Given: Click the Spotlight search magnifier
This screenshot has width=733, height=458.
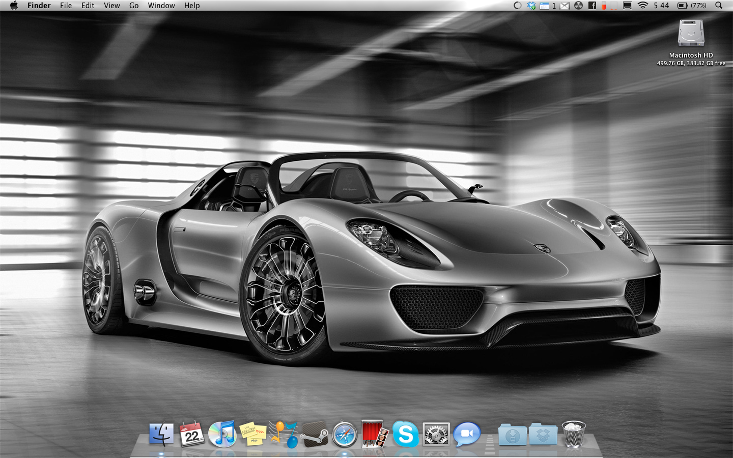Looking at the screenshot, I should tap(719, 6).
